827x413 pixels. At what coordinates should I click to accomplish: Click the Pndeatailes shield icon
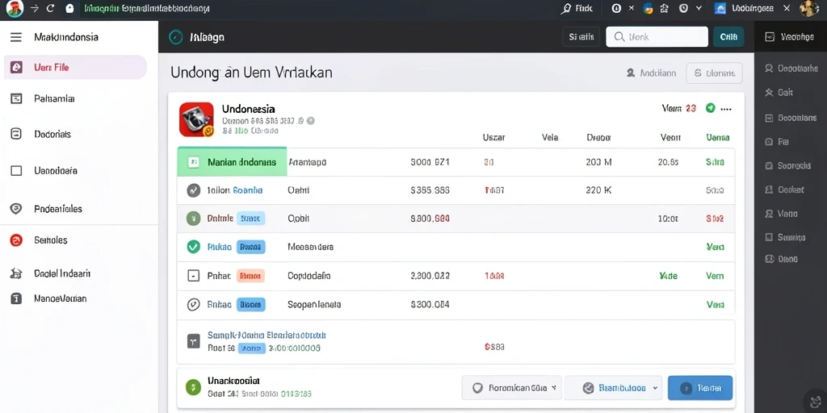click(x=16, y=209)
